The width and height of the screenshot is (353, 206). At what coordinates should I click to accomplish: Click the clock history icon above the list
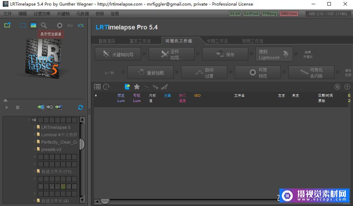click(x=106, y=87)
